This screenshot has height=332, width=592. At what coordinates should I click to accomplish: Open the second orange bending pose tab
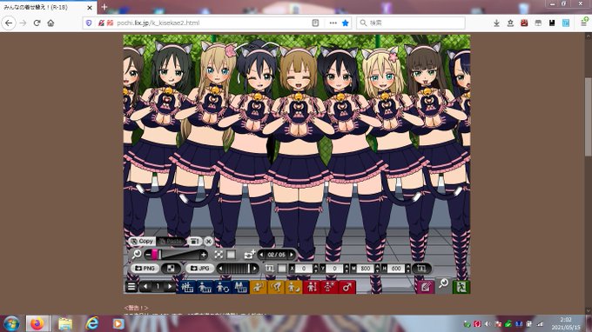click(276, 287)
